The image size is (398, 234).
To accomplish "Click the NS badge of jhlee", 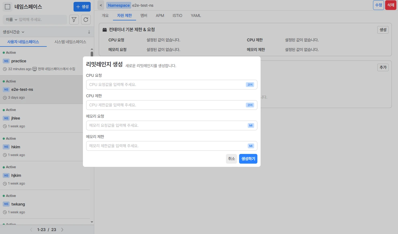I will pyautogui.click(x=6, y=118).
